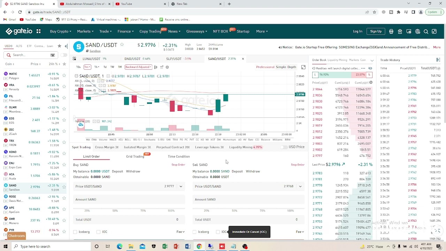Screen dimensions: 446x251
Task: Check the Sell Iceberg checkbox
Action: coord(195,232)
